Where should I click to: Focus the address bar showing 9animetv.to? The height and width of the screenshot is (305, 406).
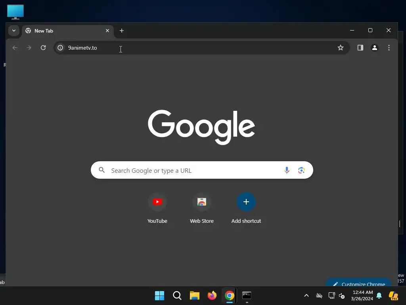(x=201, y=48)
